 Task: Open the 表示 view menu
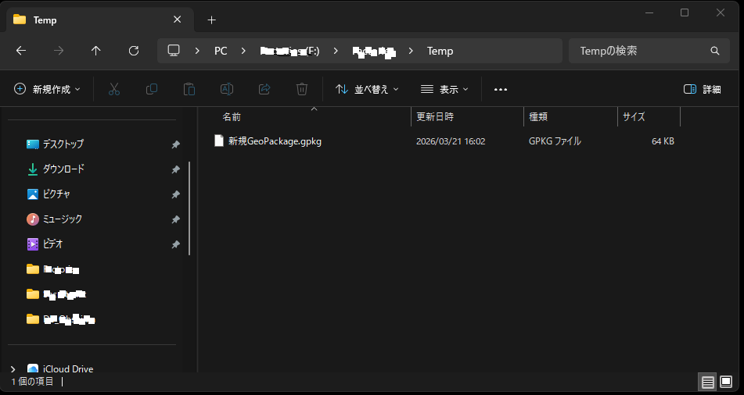pyautogui.click(x=444, y=89)
